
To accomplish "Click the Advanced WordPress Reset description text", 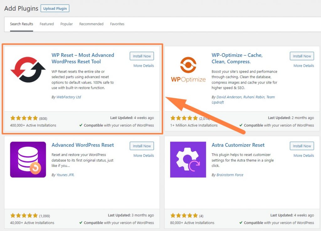I will pyautogui.click(x=82, y=160).
